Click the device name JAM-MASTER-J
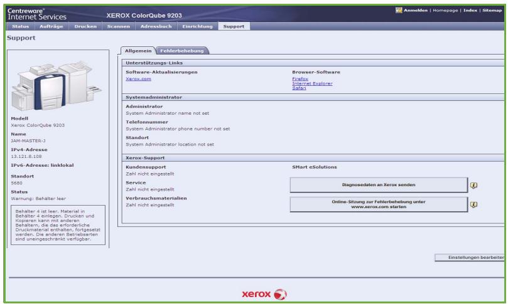This screenshot has width=508, height=304. (x=28, y=140)
